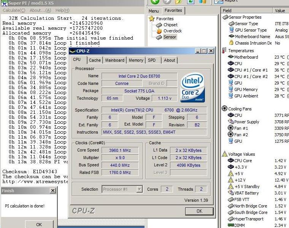Click the Super PI title bar icon

pos(4,3)
